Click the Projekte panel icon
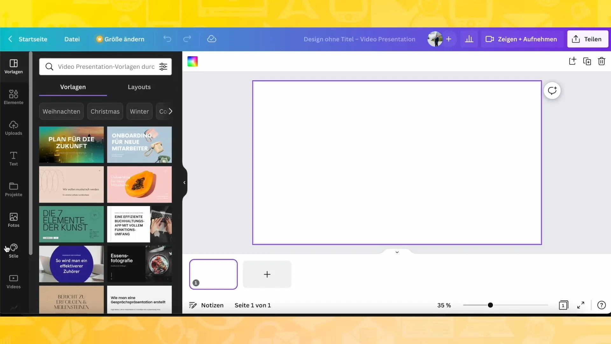 coord(13,189)
